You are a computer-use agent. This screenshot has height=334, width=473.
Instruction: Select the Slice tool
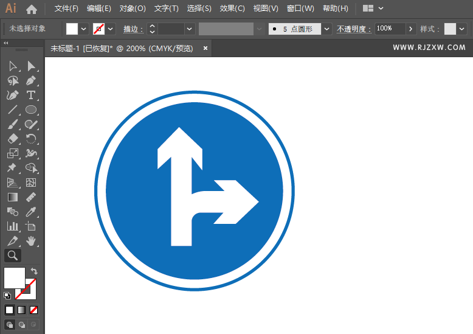click(x=13, y=241)
